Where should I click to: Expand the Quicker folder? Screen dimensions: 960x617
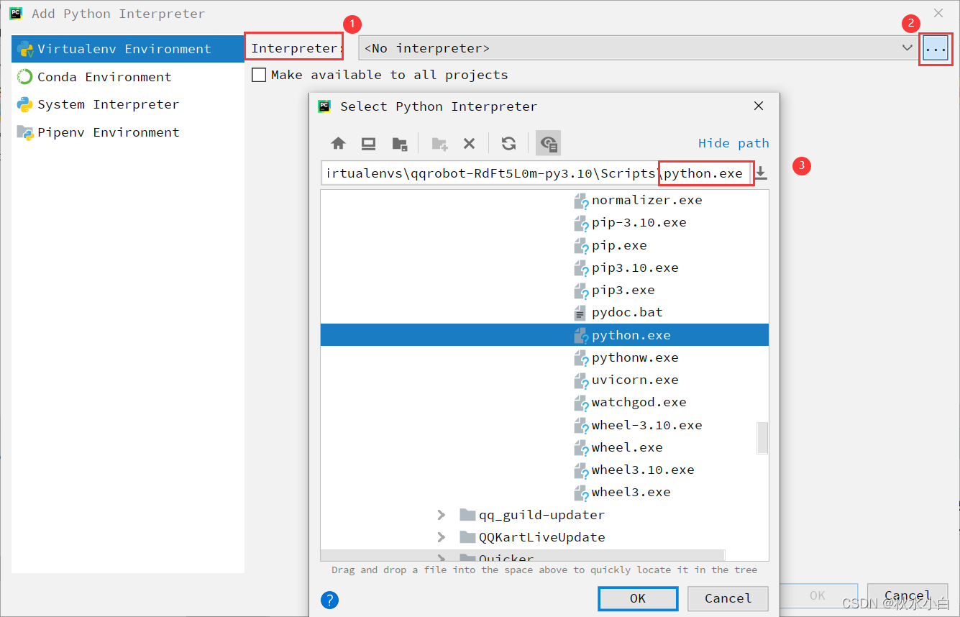coord(442,558)
